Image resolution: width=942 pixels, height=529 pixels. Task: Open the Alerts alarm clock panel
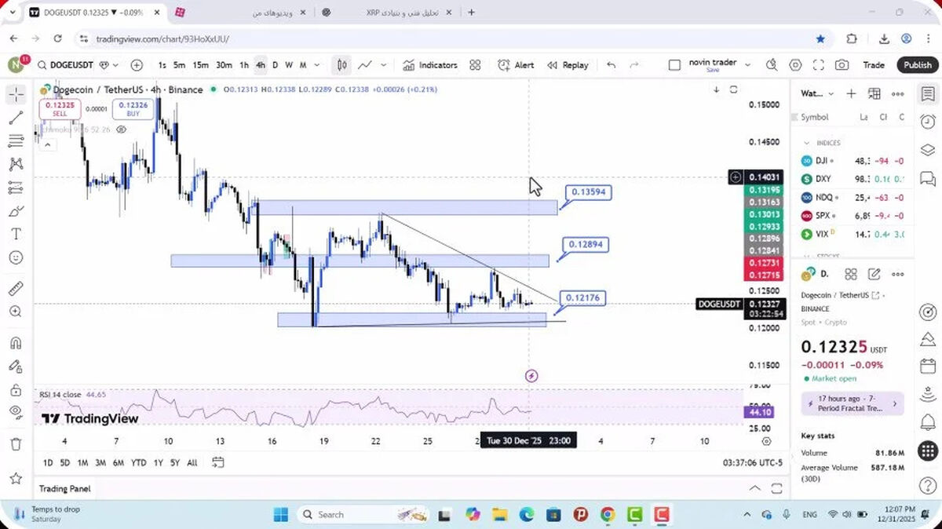pyautogui.click(x=927, y=122)
